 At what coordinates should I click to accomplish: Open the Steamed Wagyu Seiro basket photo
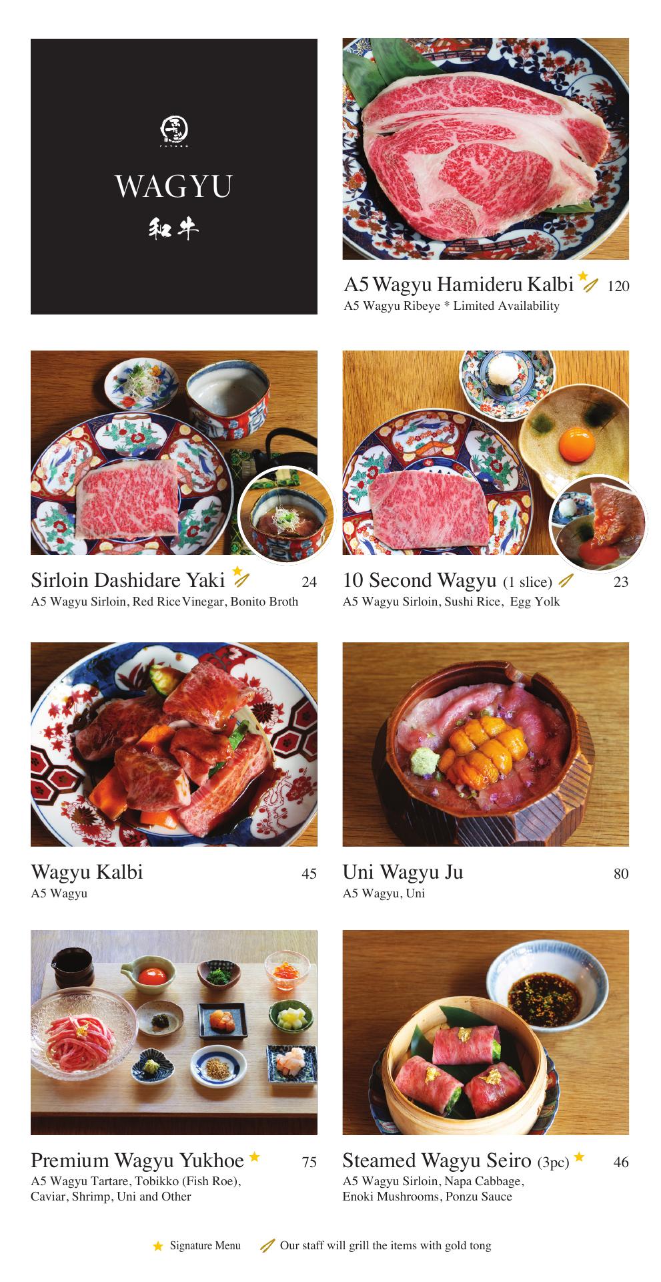click(486, 1032)
